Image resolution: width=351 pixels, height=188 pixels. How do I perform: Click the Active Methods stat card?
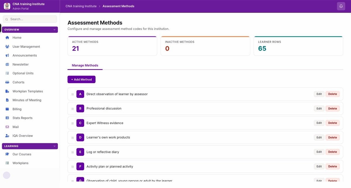click(x=112, y=46)
